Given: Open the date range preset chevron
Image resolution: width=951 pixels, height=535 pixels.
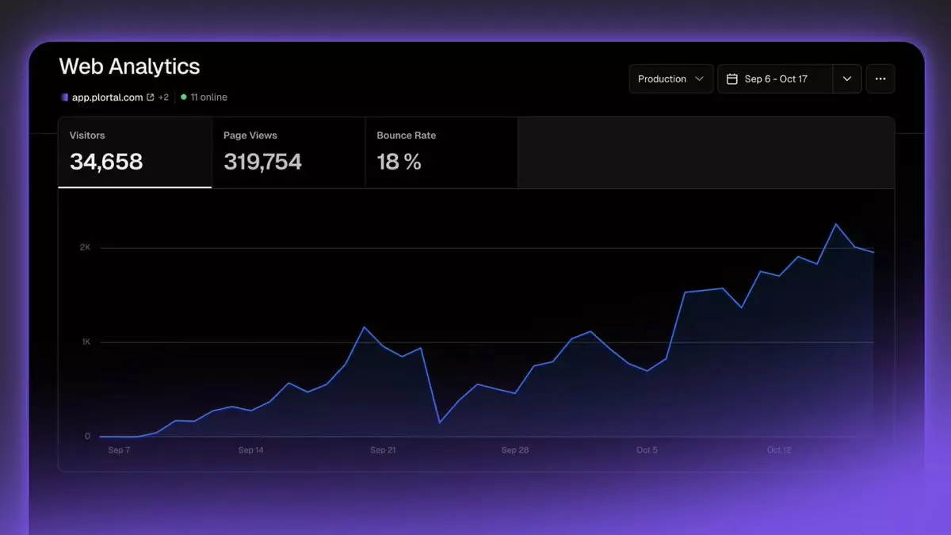Looking at the screenshot, I should click(x=847, y=79).
